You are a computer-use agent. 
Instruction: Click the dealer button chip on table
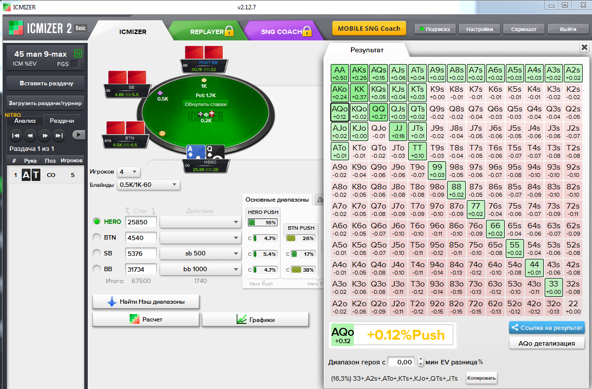pyautogui.click(x=162, y=133)
